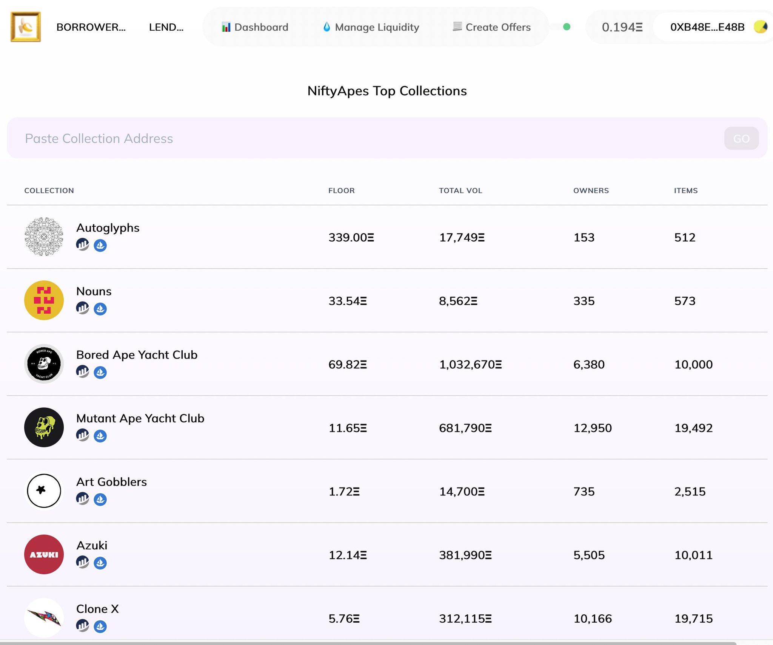Image resolution: width=773 pixels, height=645 pixels.
Task: Open Etherscan icon for Art Gobblers
Action: point(82,499)
